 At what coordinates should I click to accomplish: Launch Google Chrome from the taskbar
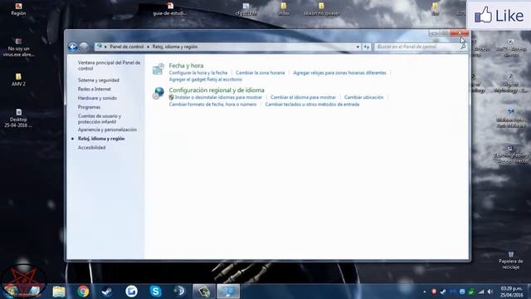point(83,292)
